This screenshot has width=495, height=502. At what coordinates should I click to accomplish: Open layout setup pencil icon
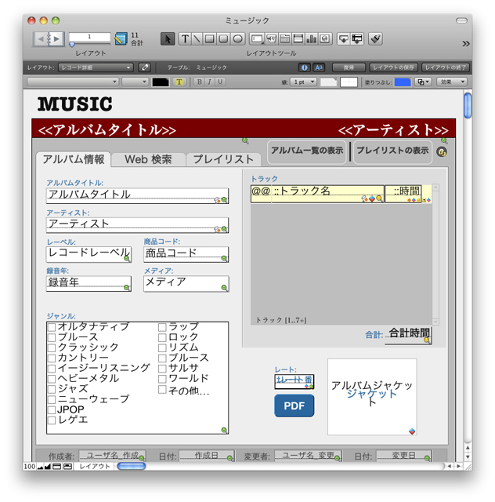click(145, 67)
